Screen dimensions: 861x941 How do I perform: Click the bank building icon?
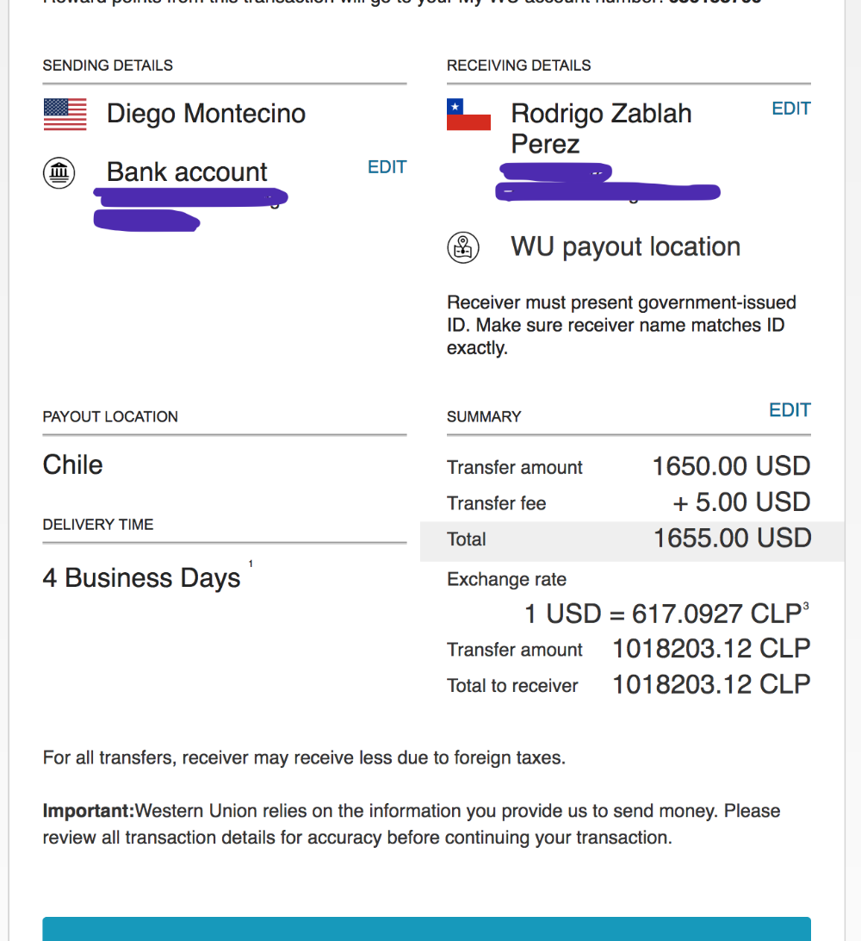click(x=59, y=173)
